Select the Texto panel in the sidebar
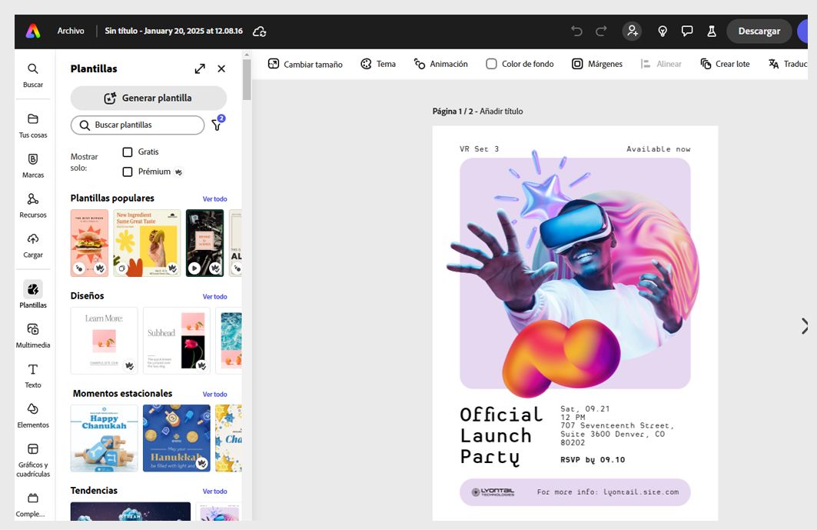Viewport: 817px width, 530px height. pyautogui.click(x=32, y=374)
